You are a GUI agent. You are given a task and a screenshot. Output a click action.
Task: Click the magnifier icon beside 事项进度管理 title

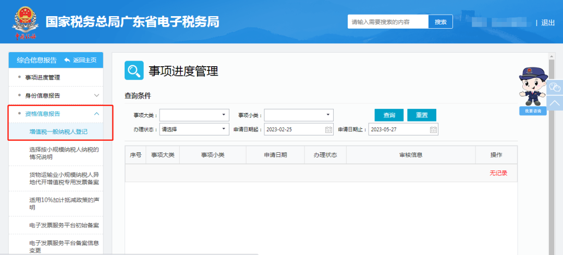pos(134,70)
